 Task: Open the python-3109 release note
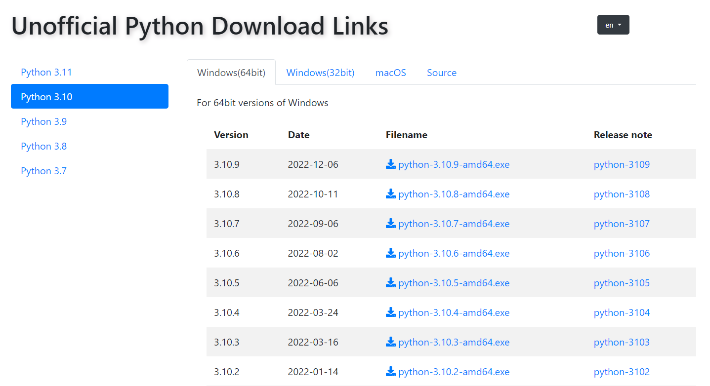(x=622, y=164)
